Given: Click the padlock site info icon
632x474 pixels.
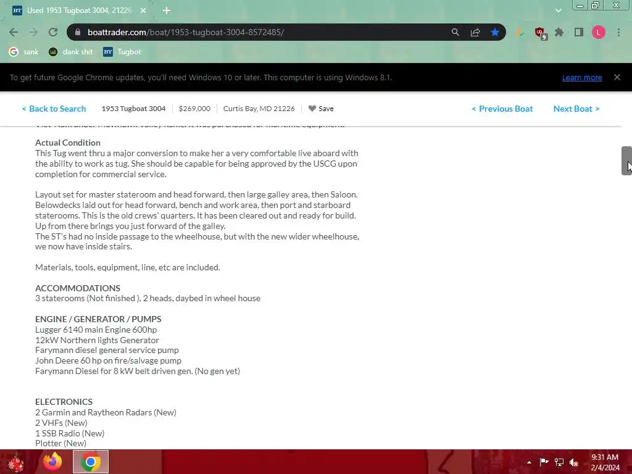Looking at the screenshot, I should [78, 32].
